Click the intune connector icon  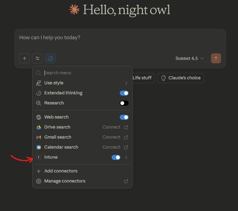tap(39, 157)
